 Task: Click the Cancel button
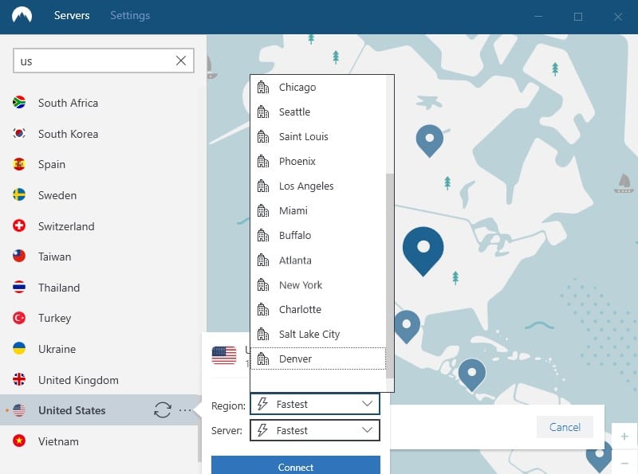coord(565,427)
